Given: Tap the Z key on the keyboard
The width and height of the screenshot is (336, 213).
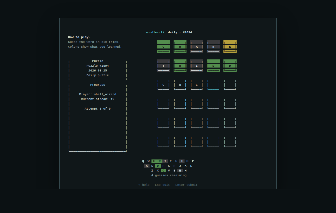Looking at the screenshot, I should (x=152, y=171).
